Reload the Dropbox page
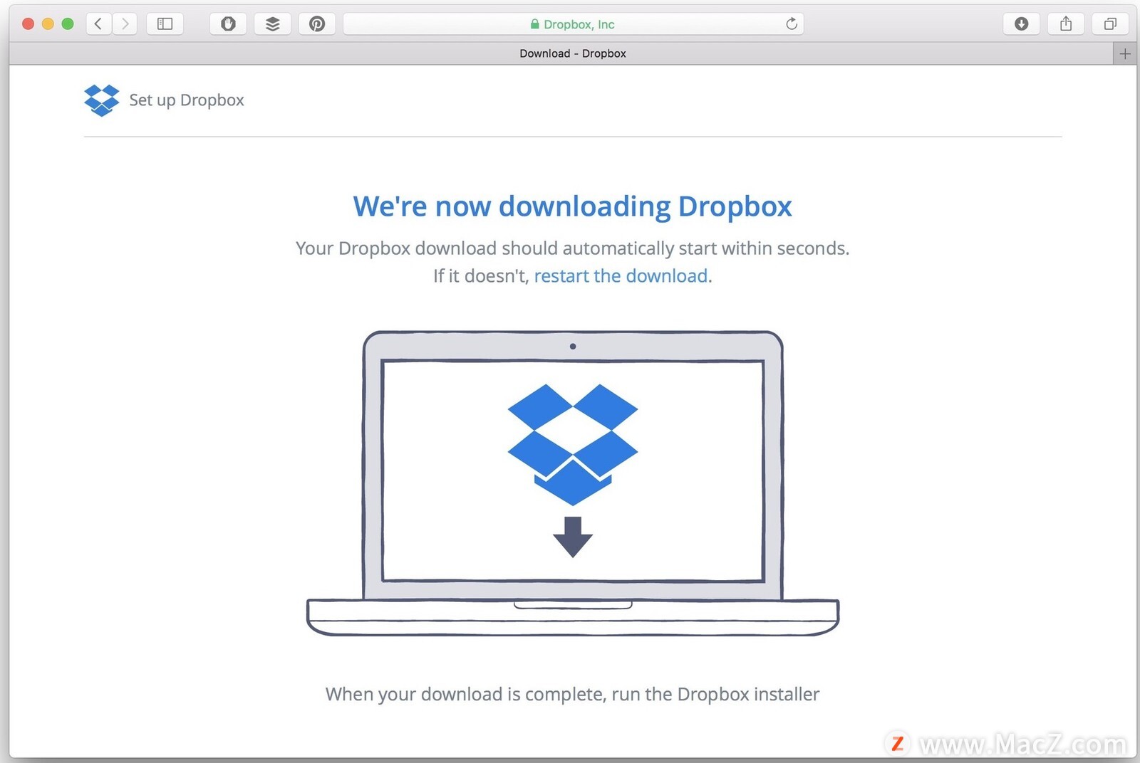 [x=791, y=23]
